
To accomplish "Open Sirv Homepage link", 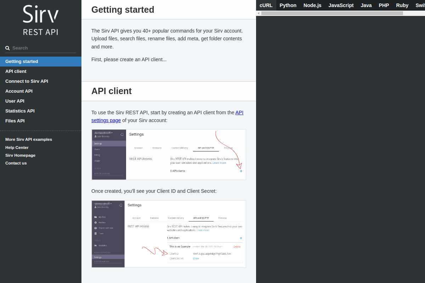I will pyautogui.click(x=20, y=155).
